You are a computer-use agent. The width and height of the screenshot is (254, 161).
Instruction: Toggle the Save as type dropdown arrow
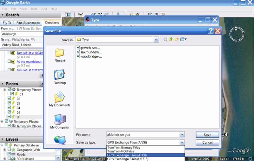click(x=182, y=142)
